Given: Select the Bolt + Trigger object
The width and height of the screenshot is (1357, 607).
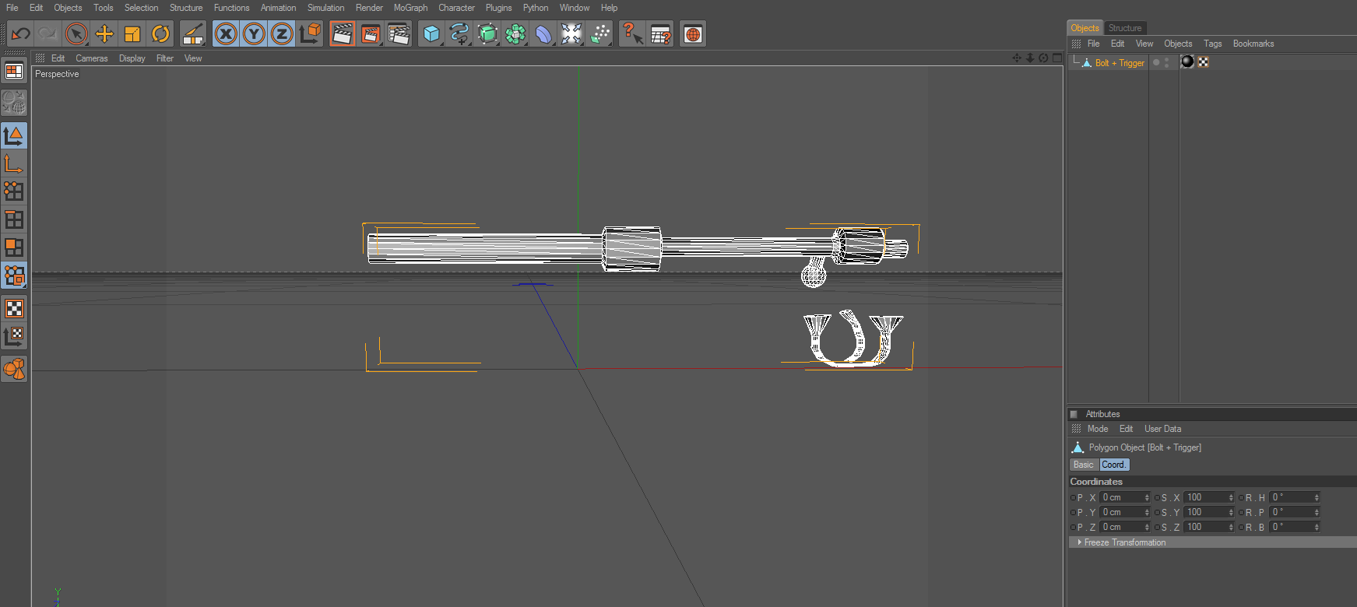Looking at the screenshot, I should coord(1119,63).
